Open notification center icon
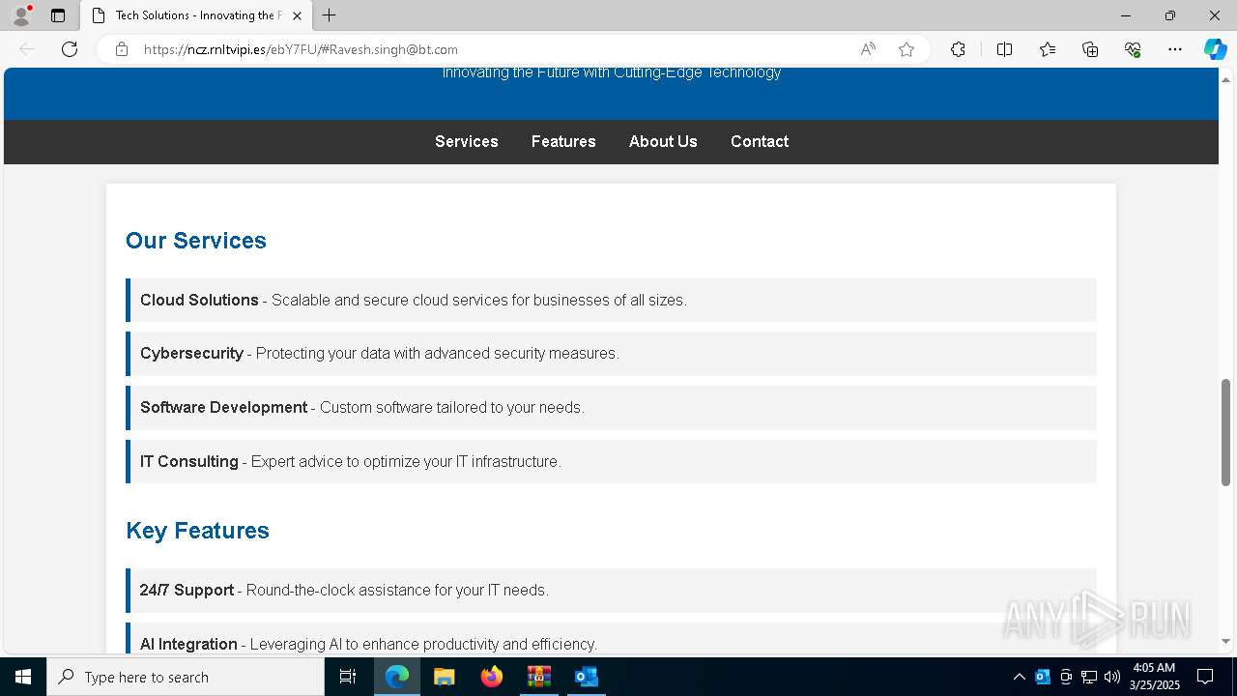 [1205, 677]
